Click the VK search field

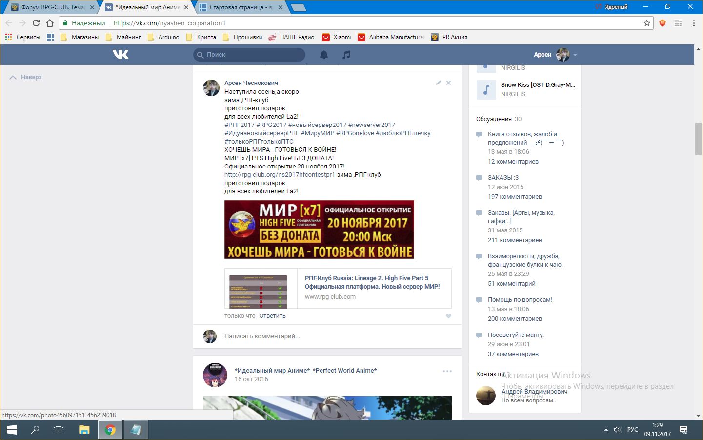(249, 55)
